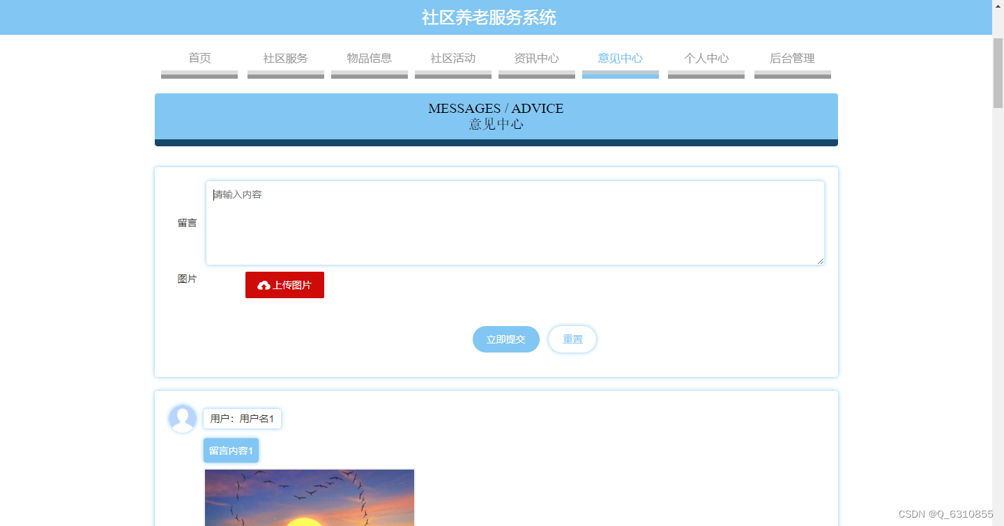This screenshot has width=1004, height=526.
Task: Enter the 后台管理 section
Action: [792, 59]
